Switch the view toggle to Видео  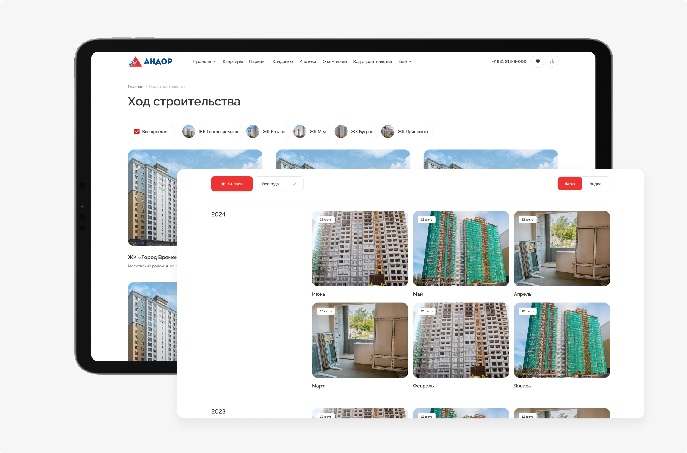coord(595,184)
